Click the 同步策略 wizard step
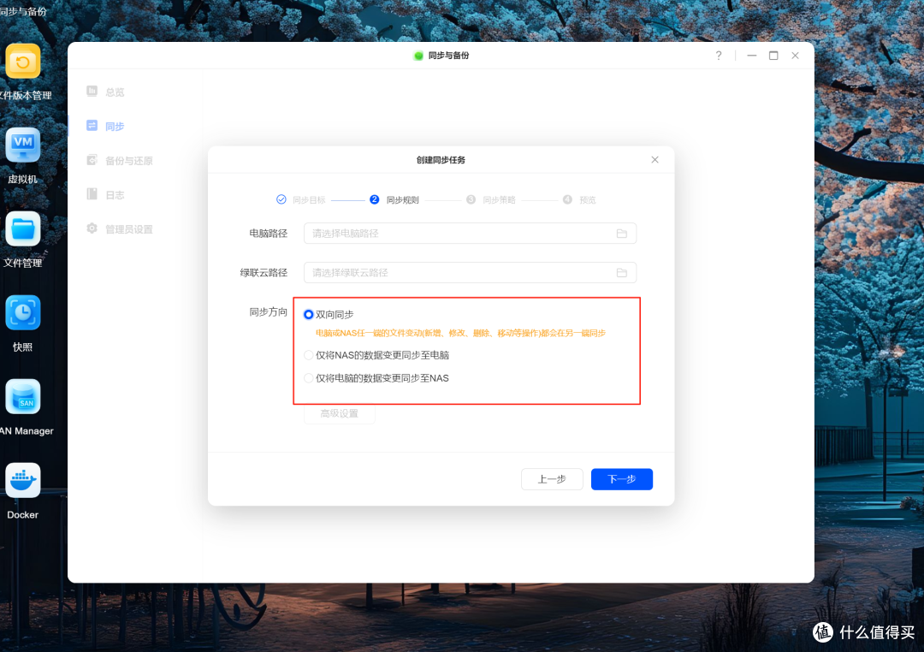 click(x=491, y=200)
